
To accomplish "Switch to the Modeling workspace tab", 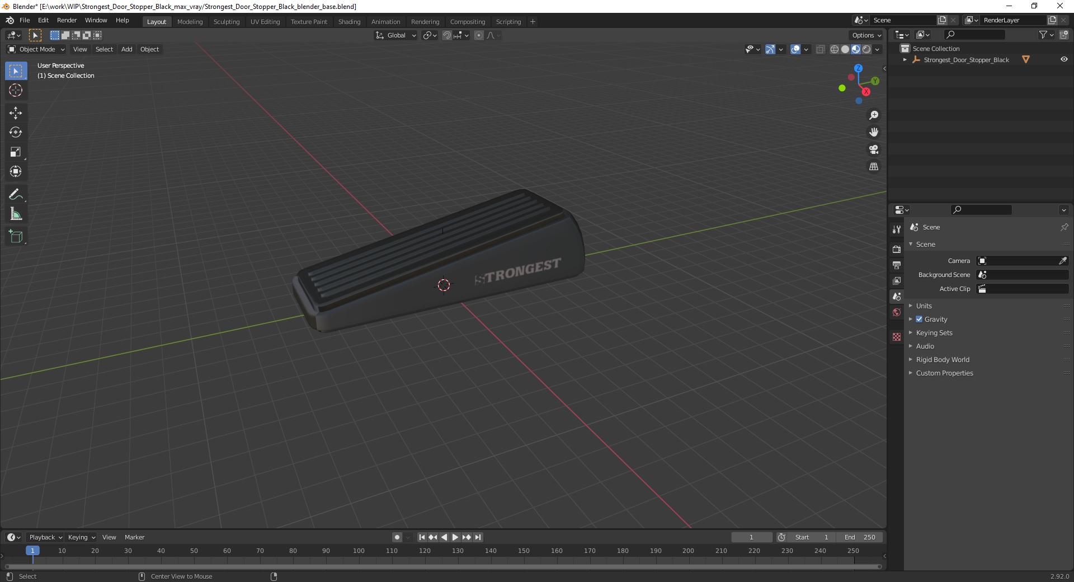I will pos(190,22).
